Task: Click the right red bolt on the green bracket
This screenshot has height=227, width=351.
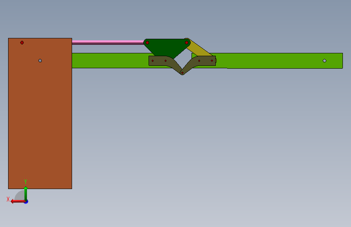Action: coord(187,43)
